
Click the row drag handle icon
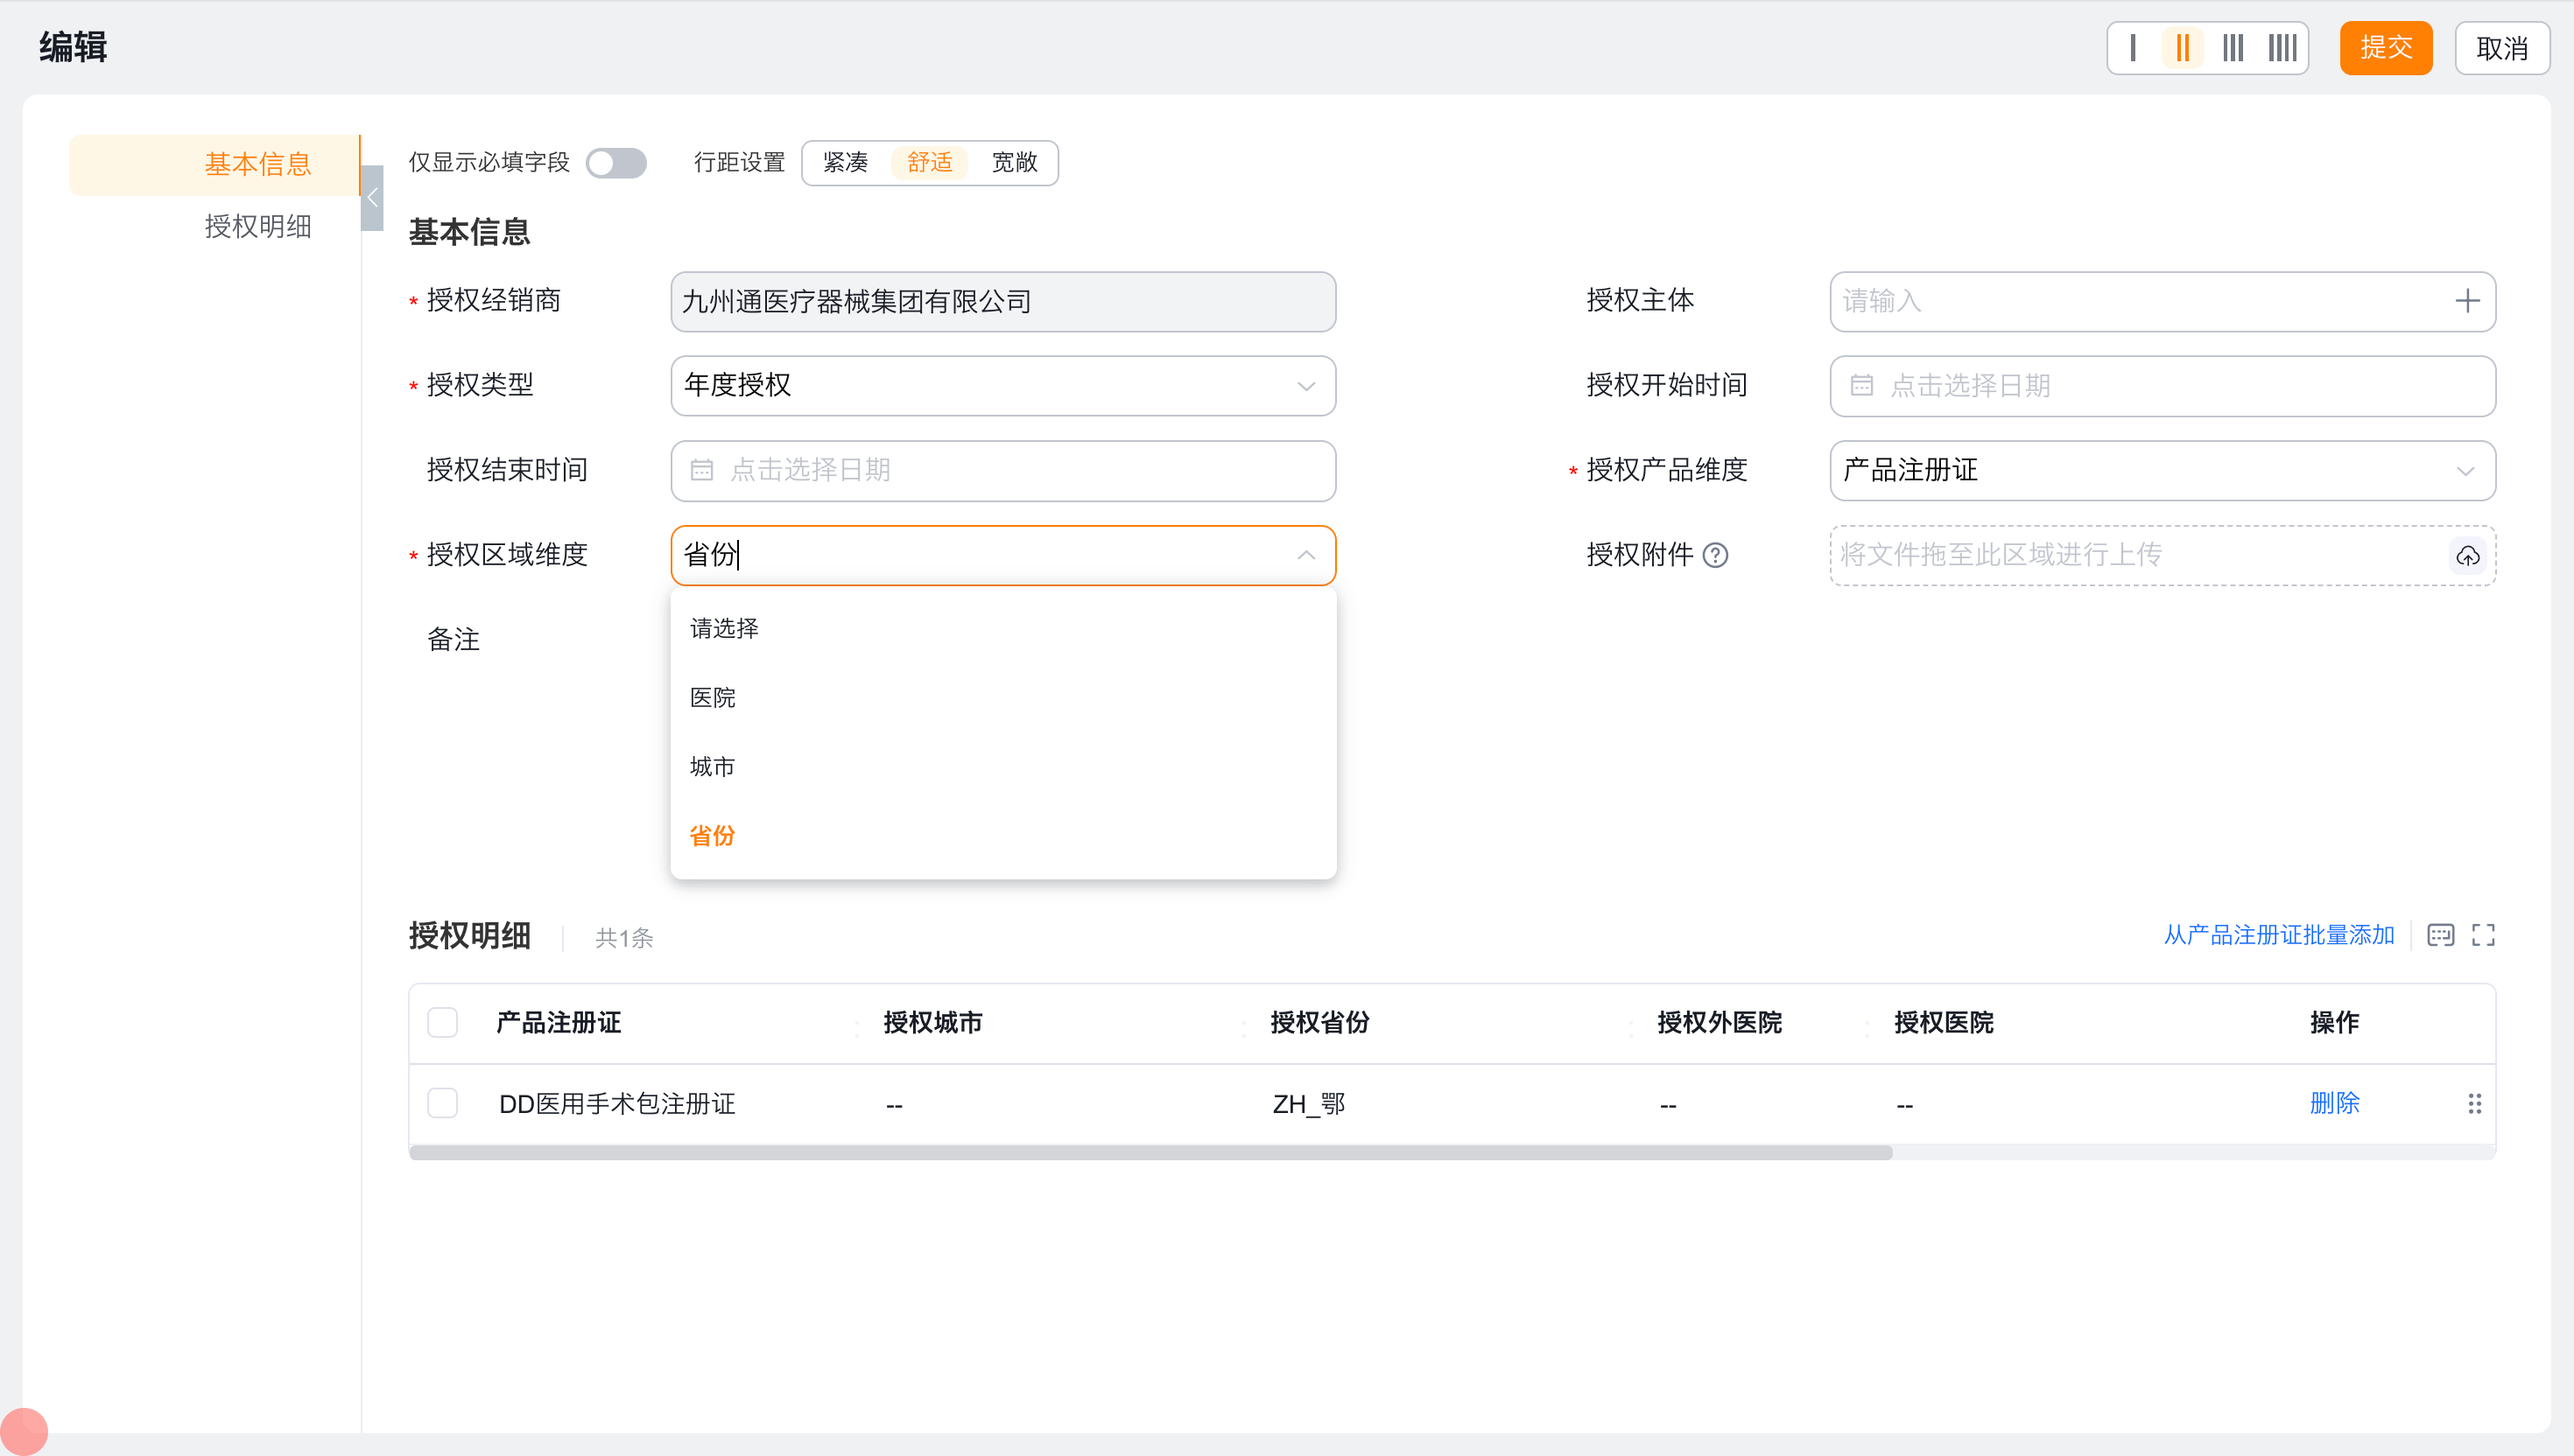click(2474, 1104)
